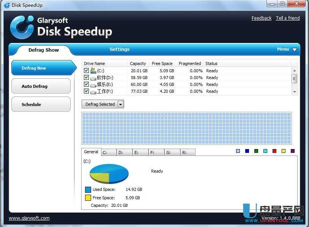Open the Settings tab
Image resolution: width=309 pixels, height=227 pixels.
click(120, 49)
